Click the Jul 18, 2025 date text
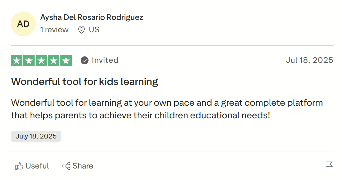342x180 pixels. [309, 60]
